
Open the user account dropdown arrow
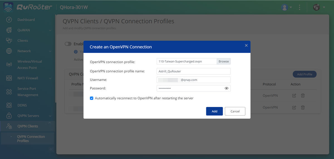(x=291, y=8)
